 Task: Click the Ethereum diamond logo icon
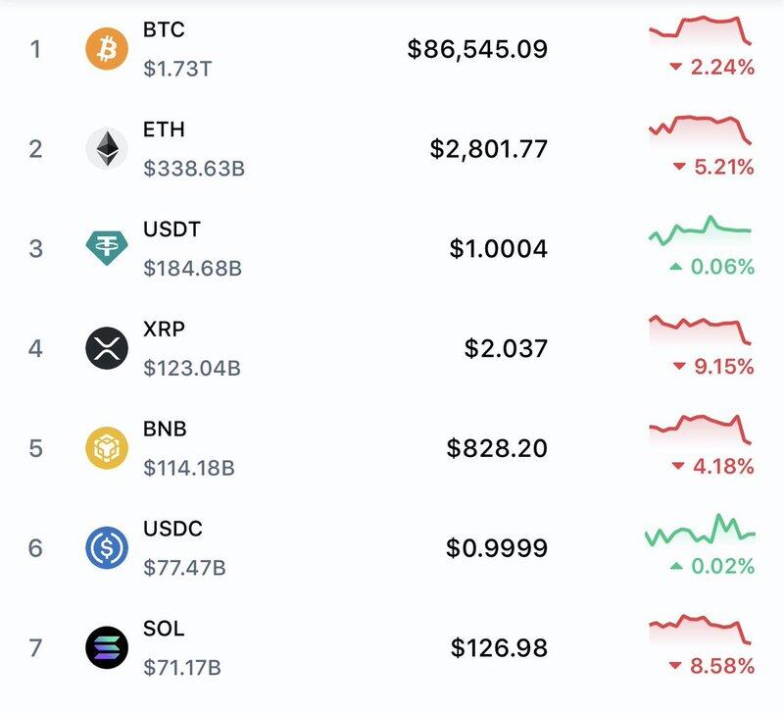point(106,149)
